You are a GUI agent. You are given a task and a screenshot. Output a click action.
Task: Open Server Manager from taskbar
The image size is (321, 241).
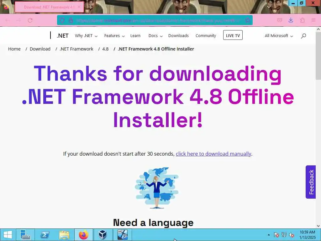[x=25, y=235]
